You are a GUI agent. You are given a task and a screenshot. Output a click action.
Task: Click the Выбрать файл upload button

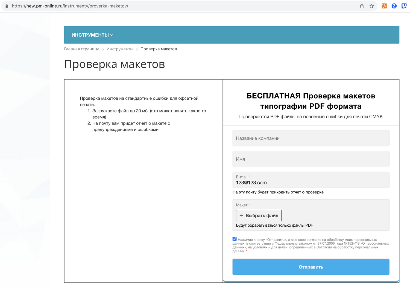[x=259, y=215]
